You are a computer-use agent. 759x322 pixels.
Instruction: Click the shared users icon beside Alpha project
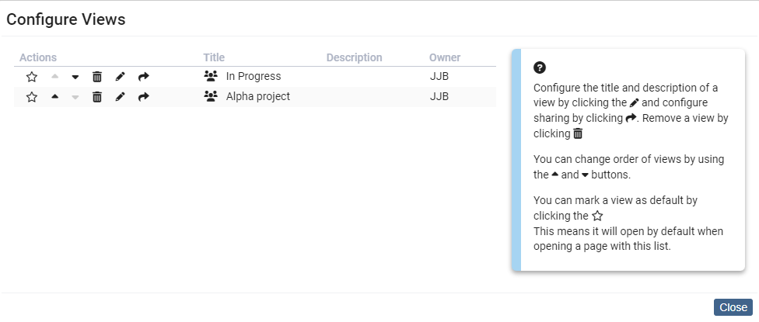(x=210, y=96)
